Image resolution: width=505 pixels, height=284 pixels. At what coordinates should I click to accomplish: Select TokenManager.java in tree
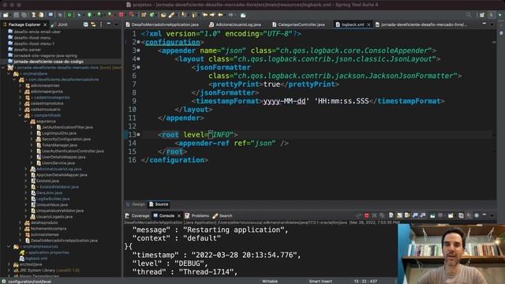coord(59,145)
